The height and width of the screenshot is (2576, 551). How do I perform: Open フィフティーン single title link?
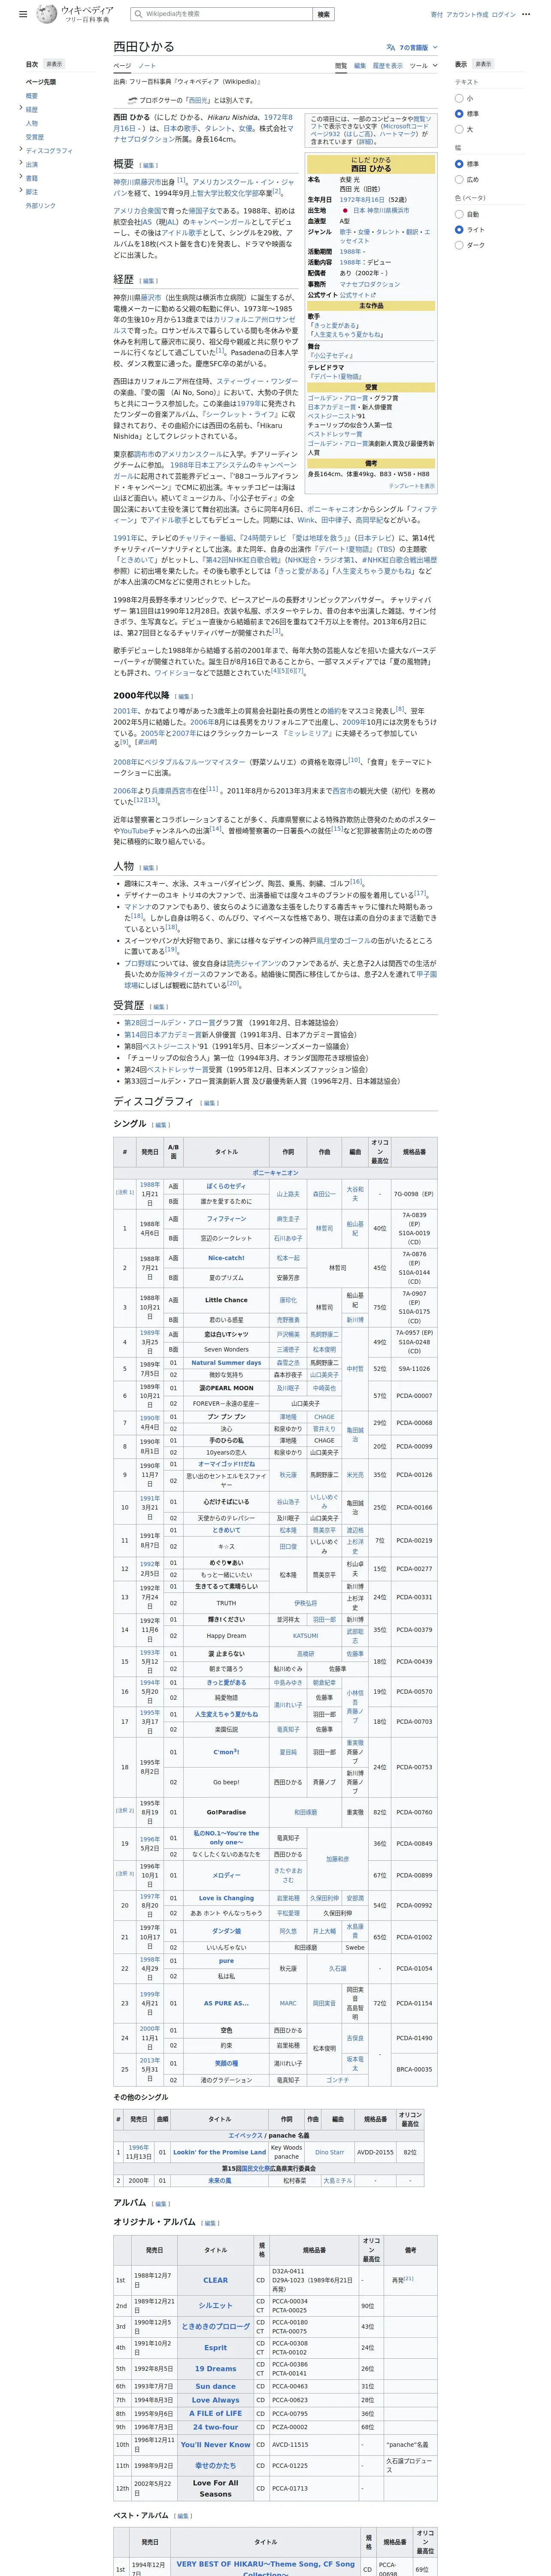pos(226,1219)
